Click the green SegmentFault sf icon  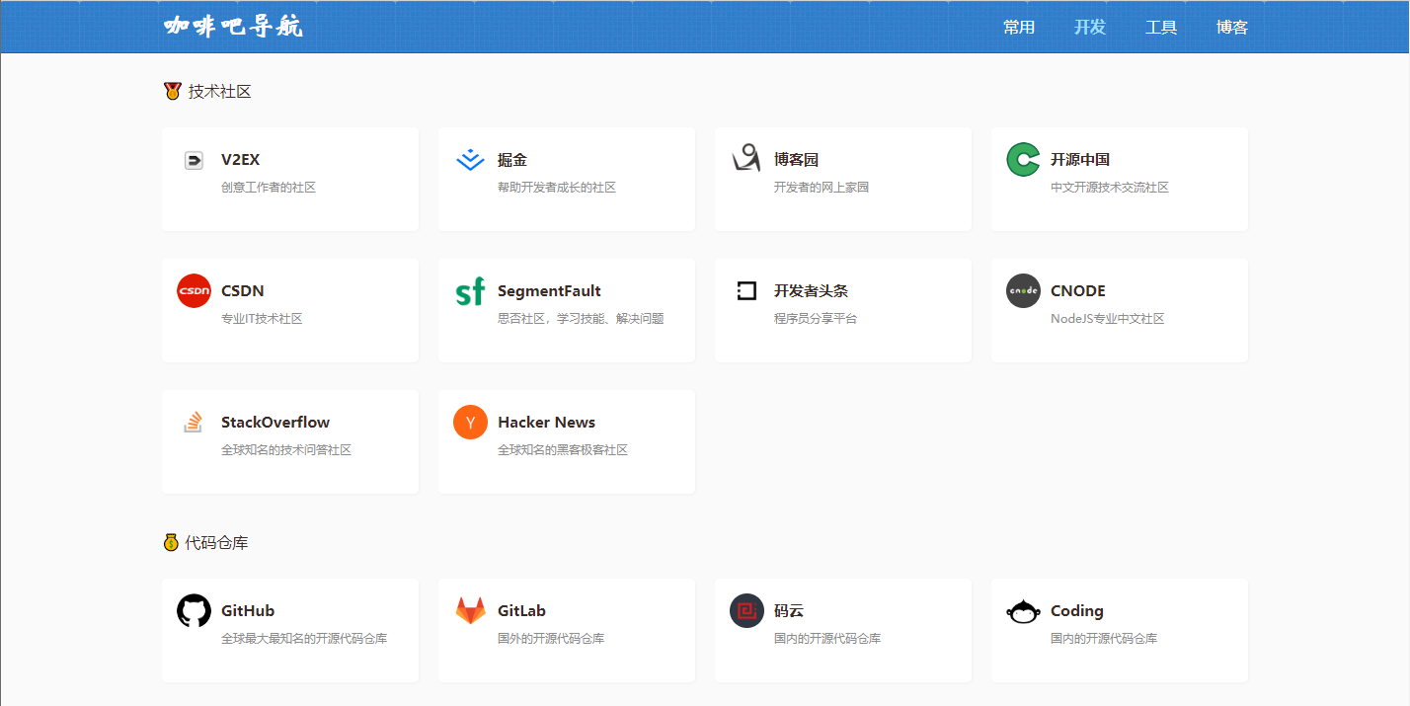[x=470, y=290]
